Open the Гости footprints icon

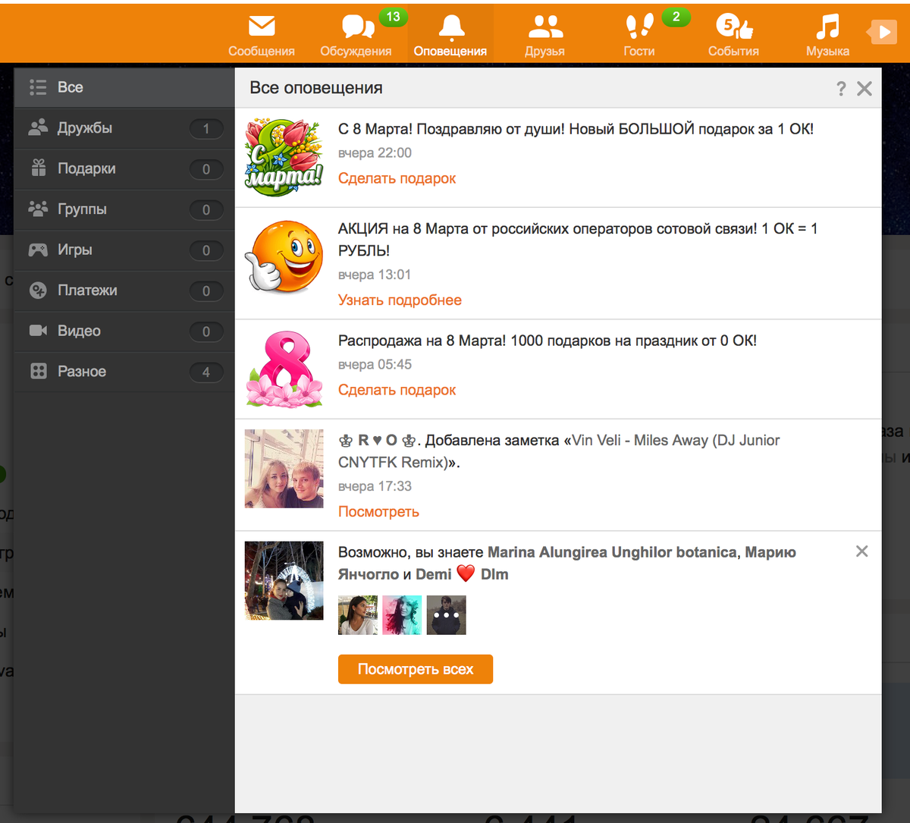(639, 27)
